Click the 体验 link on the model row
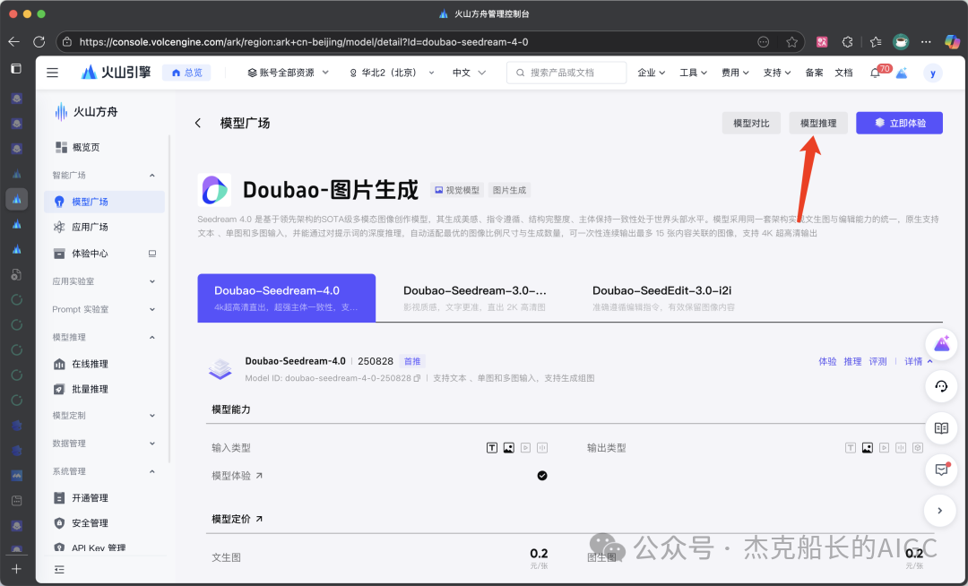This screenshot has width=968, height=586. [x=827, y=361]
